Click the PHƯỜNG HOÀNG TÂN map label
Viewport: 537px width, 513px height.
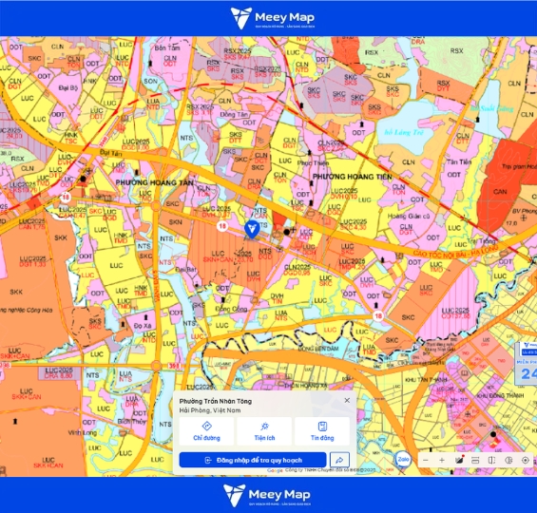pos(155,182)
